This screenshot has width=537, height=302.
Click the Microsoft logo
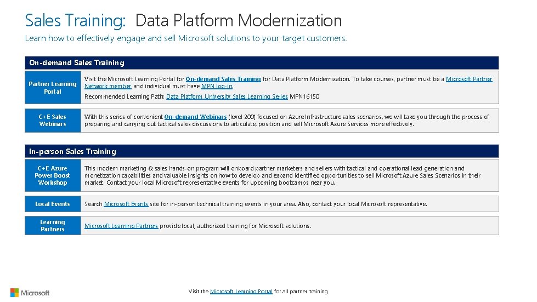[30, 293]
